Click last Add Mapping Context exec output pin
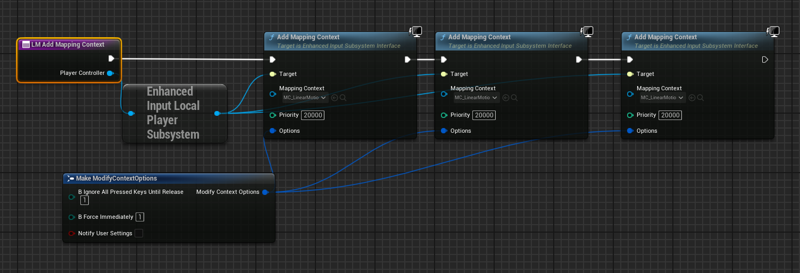The width and height of the screenshot is (800, 273). click(765, 59)
